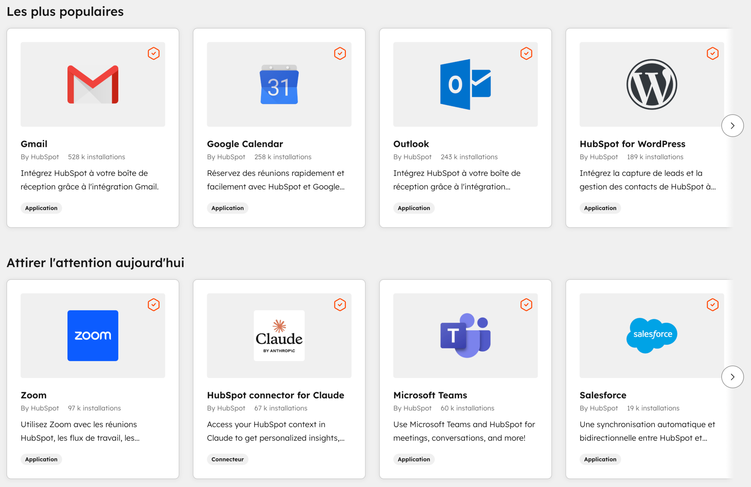Click the Salesforce cloud logo
751x487 pixels.
point(652,336)
